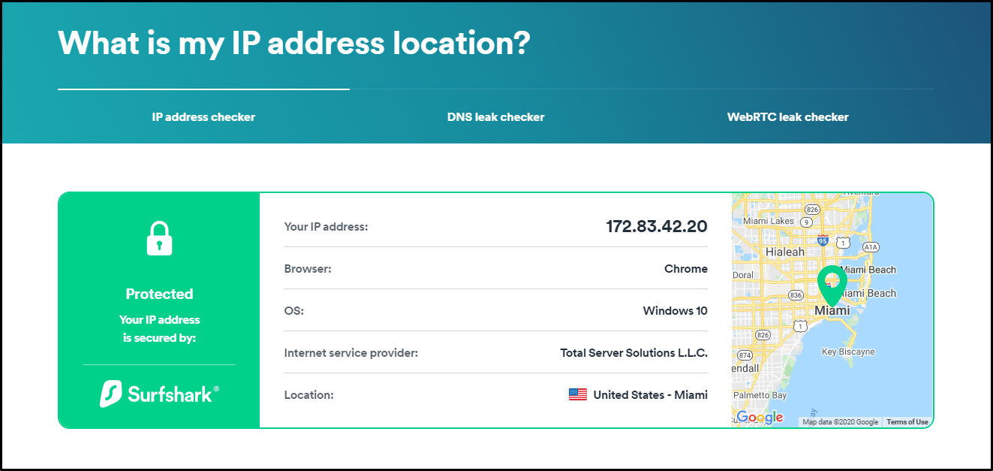Viewport: 993px width, 471px height.
Task: Click the A1A road marker on map
Action: [871, 246]
